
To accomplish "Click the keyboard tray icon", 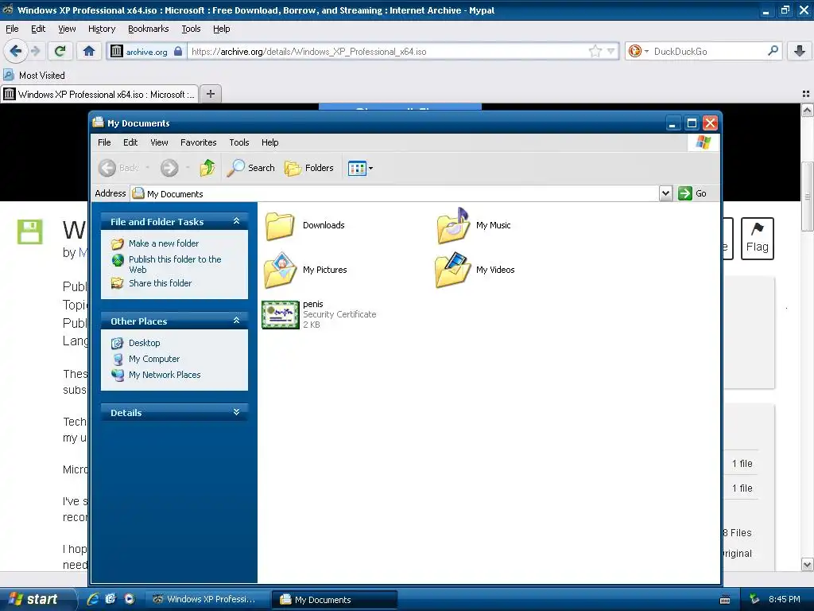I will pos(725,600).
